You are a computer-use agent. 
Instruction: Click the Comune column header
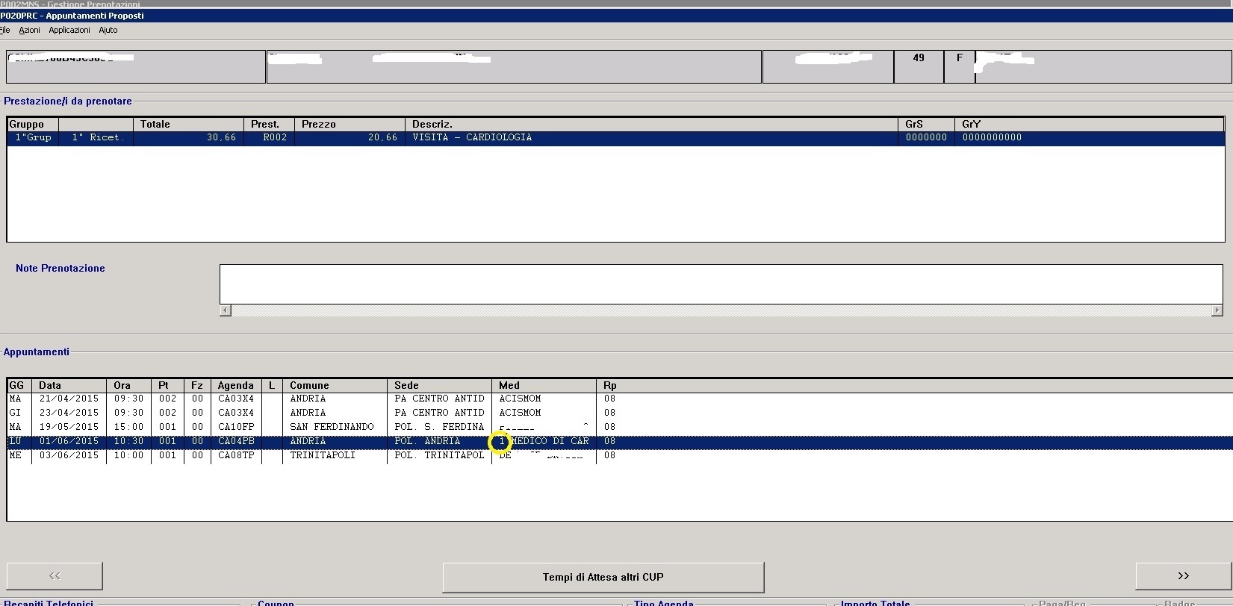tap(309, 386)
